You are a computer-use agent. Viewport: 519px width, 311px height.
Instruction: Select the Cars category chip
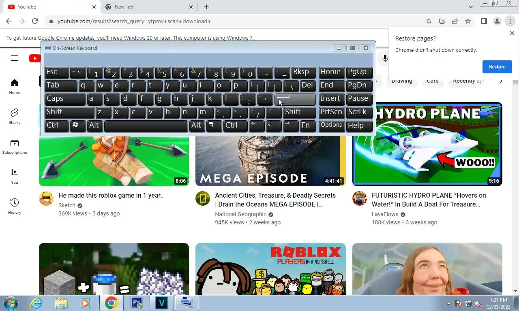pos(433,81)
